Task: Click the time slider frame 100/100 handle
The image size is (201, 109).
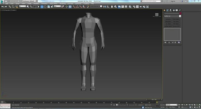Action: [x=154, y=100]
